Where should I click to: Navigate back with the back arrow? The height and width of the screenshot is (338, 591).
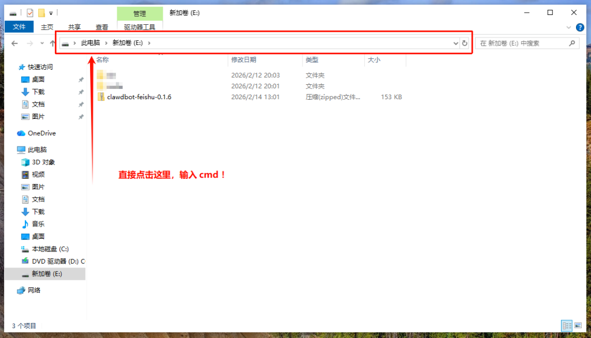tap(14, 43)
